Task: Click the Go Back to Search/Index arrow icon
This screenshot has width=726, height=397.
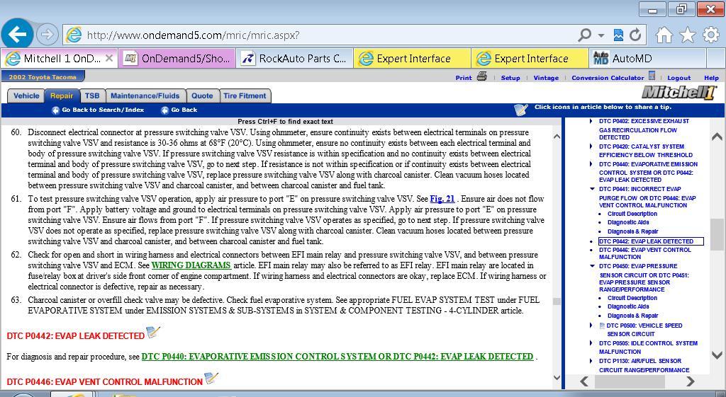Action: (x=55, y=110)
